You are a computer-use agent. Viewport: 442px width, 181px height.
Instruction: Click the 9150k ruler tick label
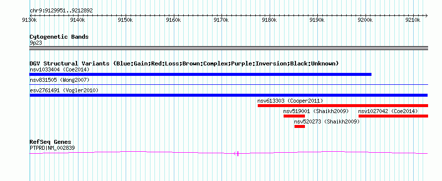[125, 20]
